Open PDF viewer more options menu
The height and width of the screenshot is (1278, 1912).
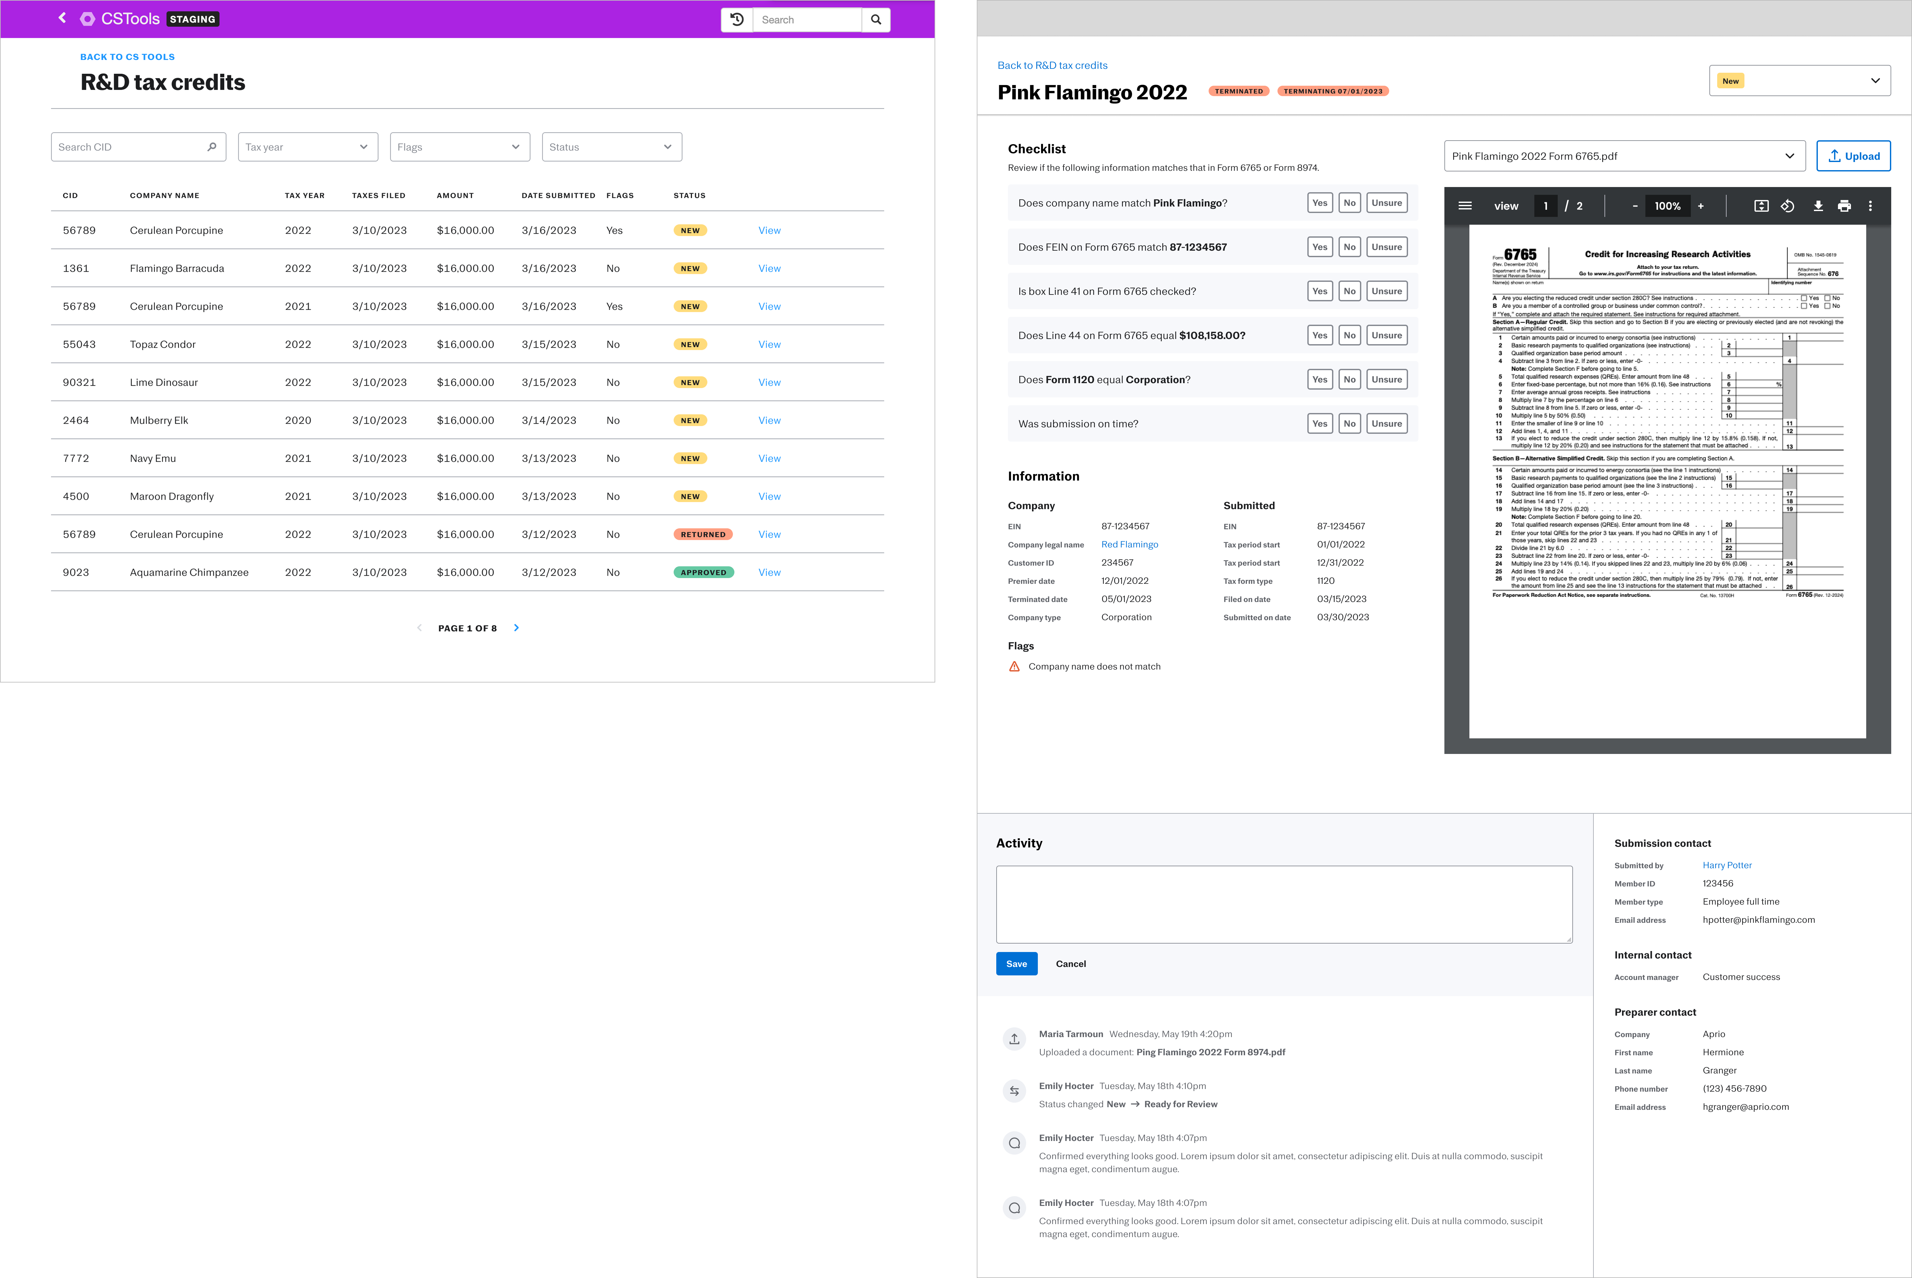(1870, 206)
